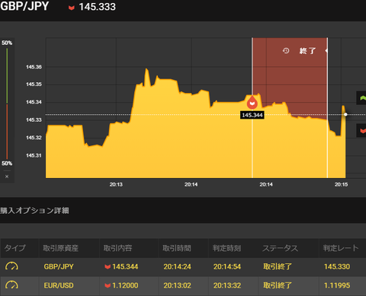
Task: Click the gauge icon in EUR/USD row
Action: pos(11,285)
